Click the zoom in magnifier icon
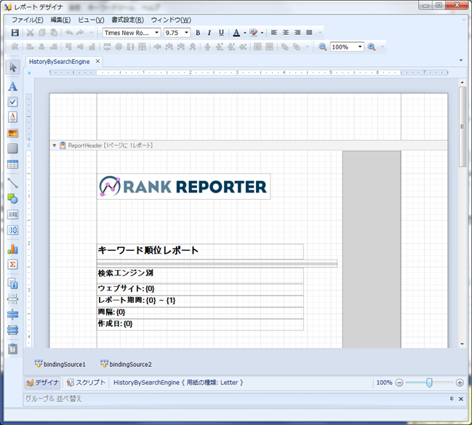Screen dimensions: 472x425 tap(372, 47)
